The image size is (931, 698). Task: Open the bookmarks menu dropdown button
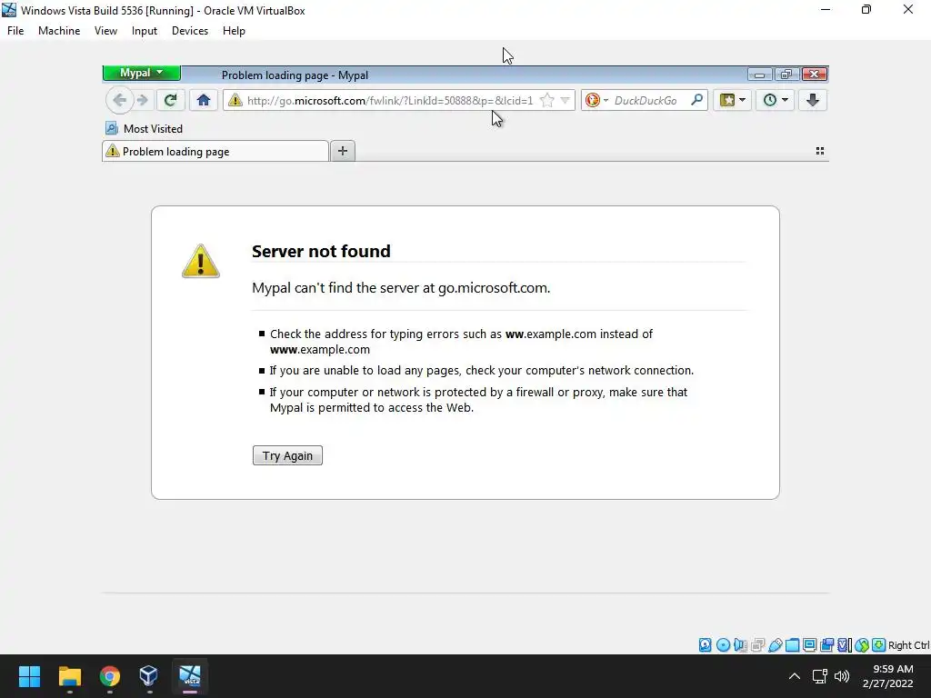click(x=732, y=100)
